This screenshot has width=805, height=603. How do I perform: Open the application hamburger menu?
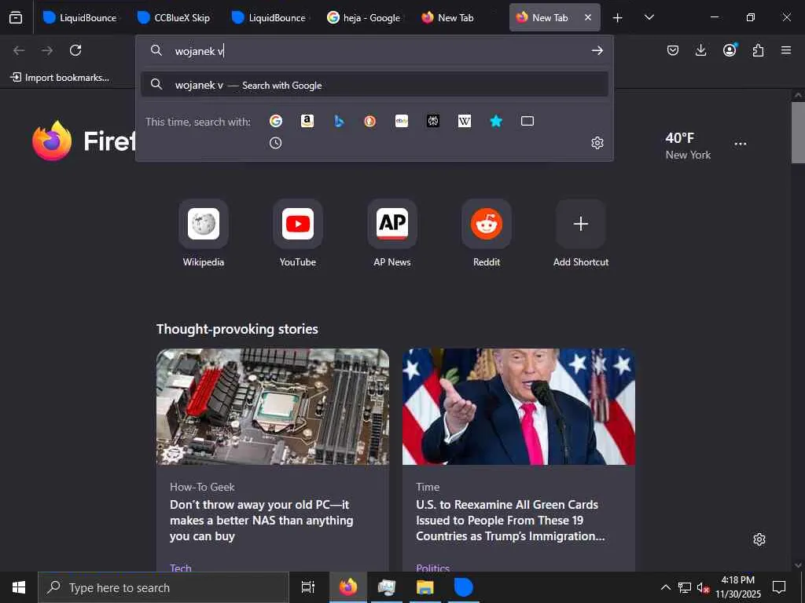(x=786, y=50)
